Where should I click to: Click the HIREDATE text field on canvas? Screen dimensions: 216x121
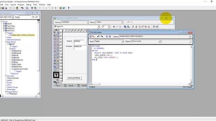[80, 47]
